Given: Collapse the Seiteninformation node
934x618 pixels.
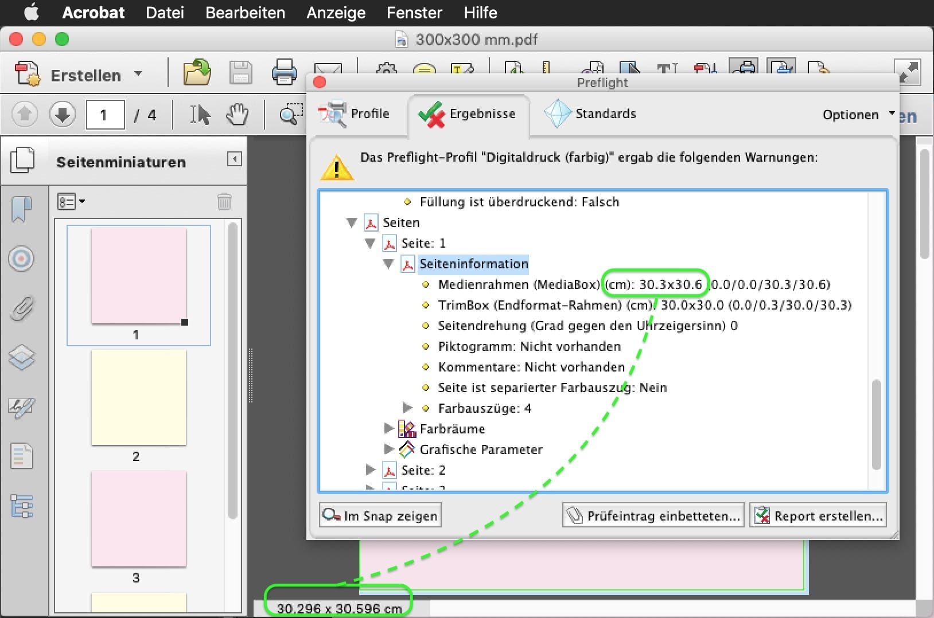Looking at the screenshot, I should point(389,264).
